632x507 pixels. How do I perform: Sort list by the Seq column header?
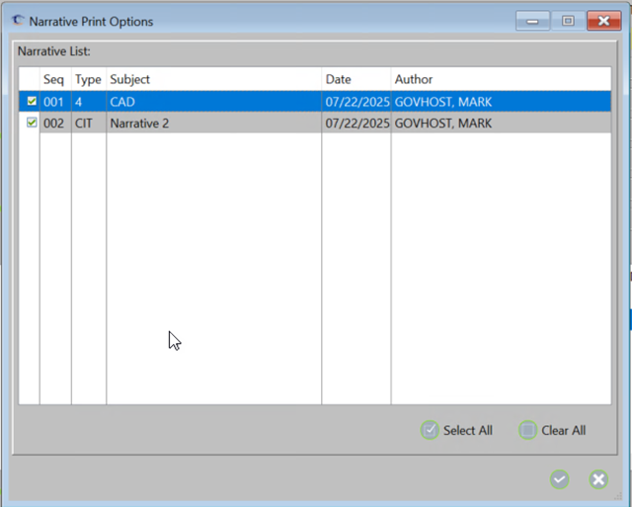(54, 79)
